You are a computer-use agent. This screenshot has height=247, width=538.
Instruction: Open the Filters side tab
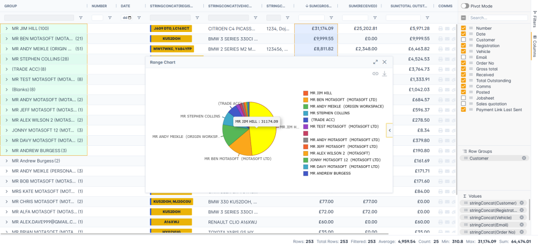pos(534,19)
